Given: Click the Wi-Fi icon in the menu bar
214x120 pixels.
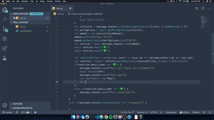Looking at the screenshot, I should (x=180, y=1).
